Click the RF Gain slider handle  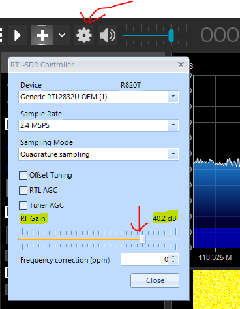point(143,239)
